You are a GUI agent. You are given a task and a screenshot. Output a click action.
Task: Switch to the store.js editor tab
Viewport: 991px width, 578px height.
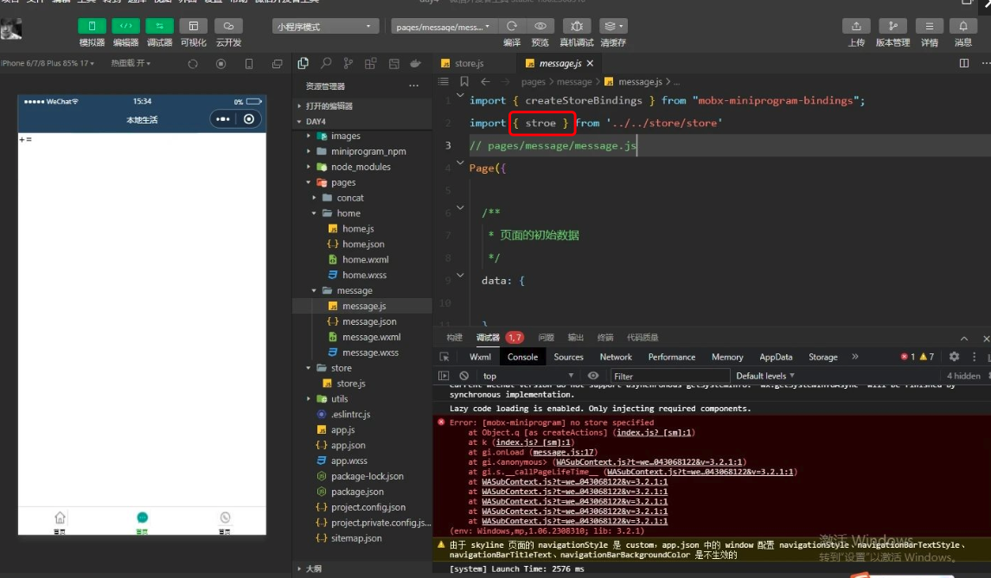click(470, 63)
